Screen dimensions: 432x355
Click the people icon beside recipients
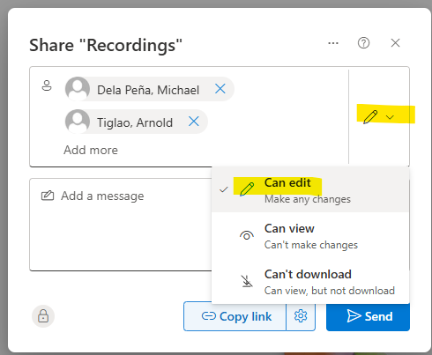point(47,85)
